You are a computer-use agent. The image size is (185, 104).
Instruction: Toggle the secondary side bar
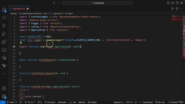tap(177, 3)
